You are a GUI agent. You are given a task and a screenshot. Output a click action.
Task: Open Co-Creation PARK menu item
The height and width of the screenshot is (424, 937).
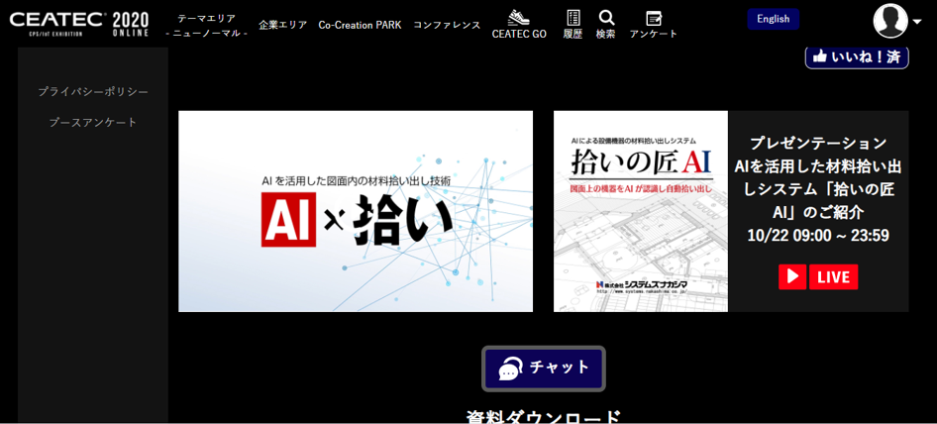(x=360, y=25)
